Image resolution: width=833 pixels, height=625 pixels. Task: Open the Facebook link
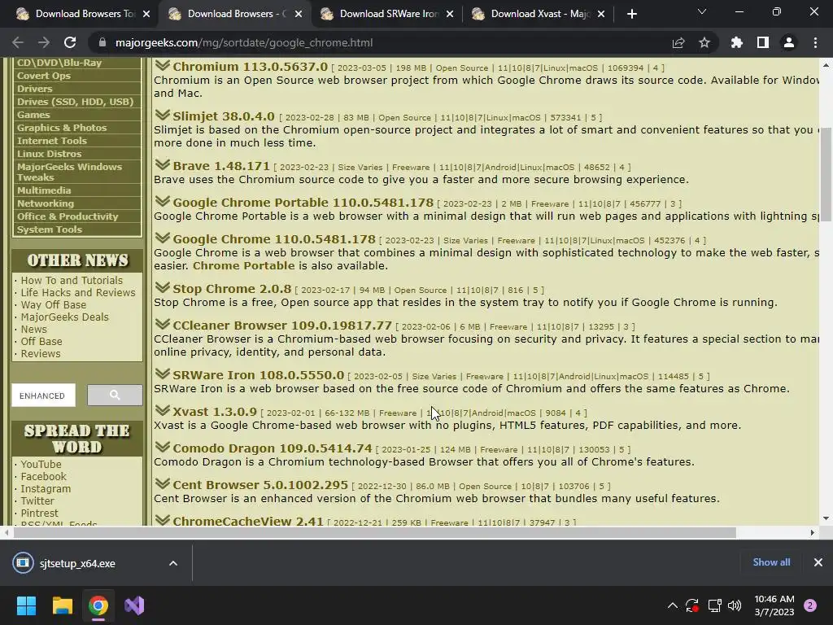tap(44, 476)
